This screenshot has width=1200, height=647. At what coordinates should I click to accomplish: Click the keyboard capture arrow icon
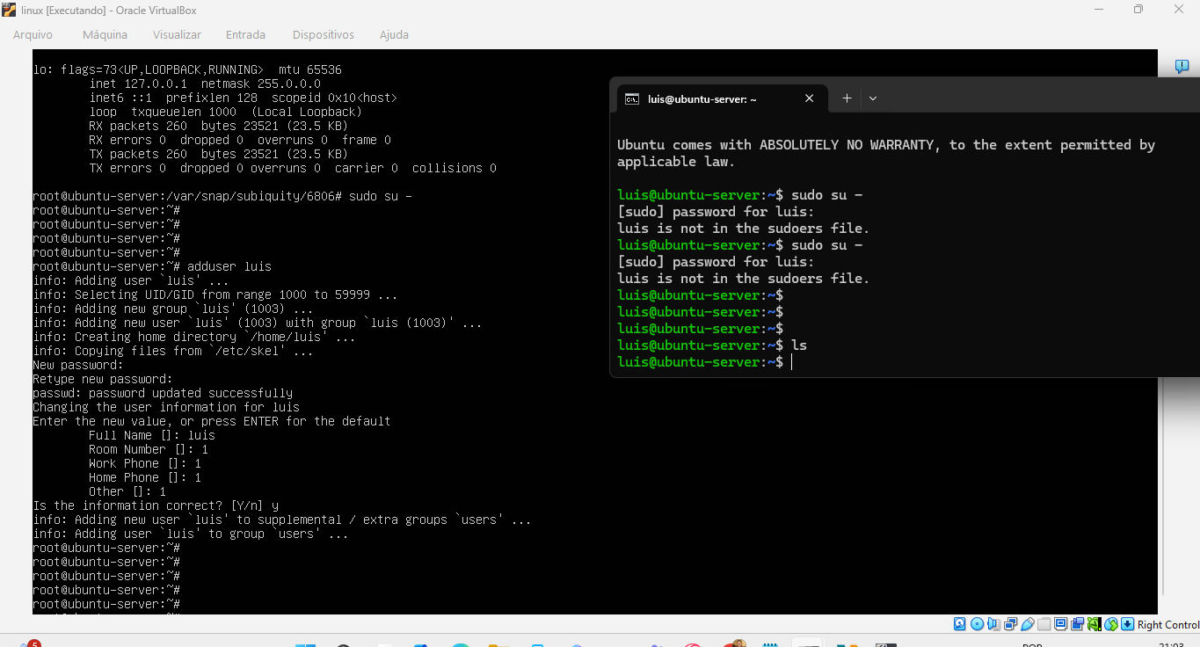1128,624
